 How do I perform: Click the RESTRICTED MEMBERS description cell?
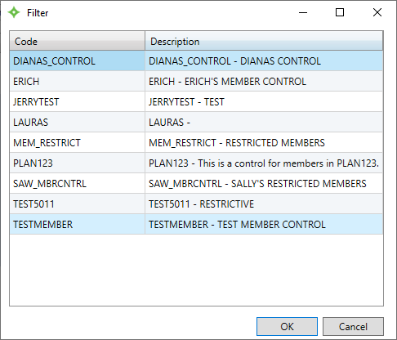pos(264,143)
